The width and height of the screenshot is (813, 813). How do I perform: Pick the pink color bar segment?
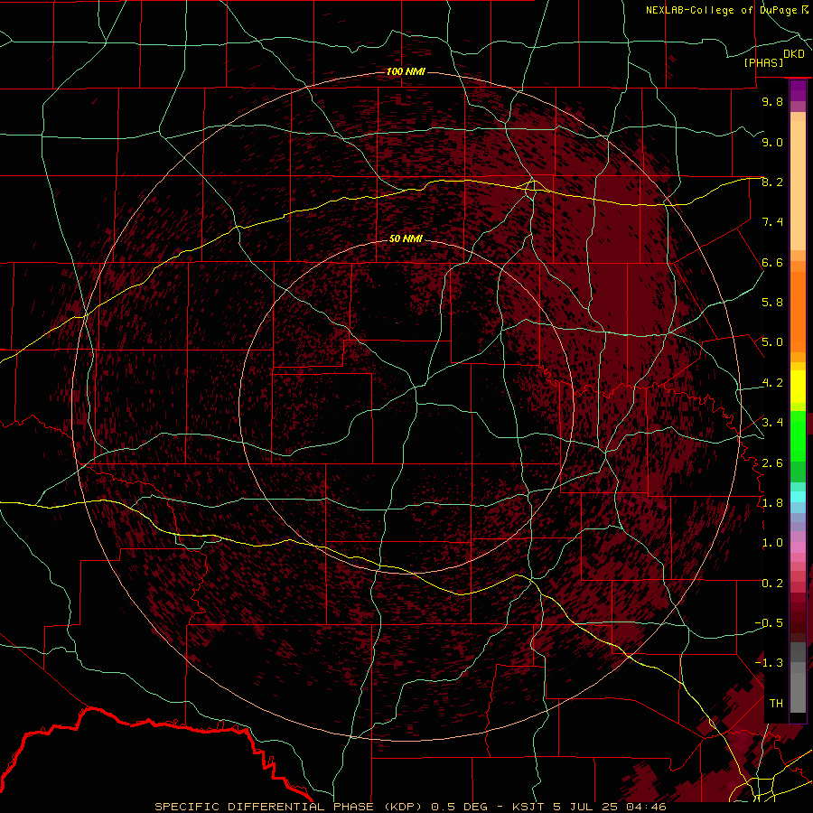[x=798, y=547]
